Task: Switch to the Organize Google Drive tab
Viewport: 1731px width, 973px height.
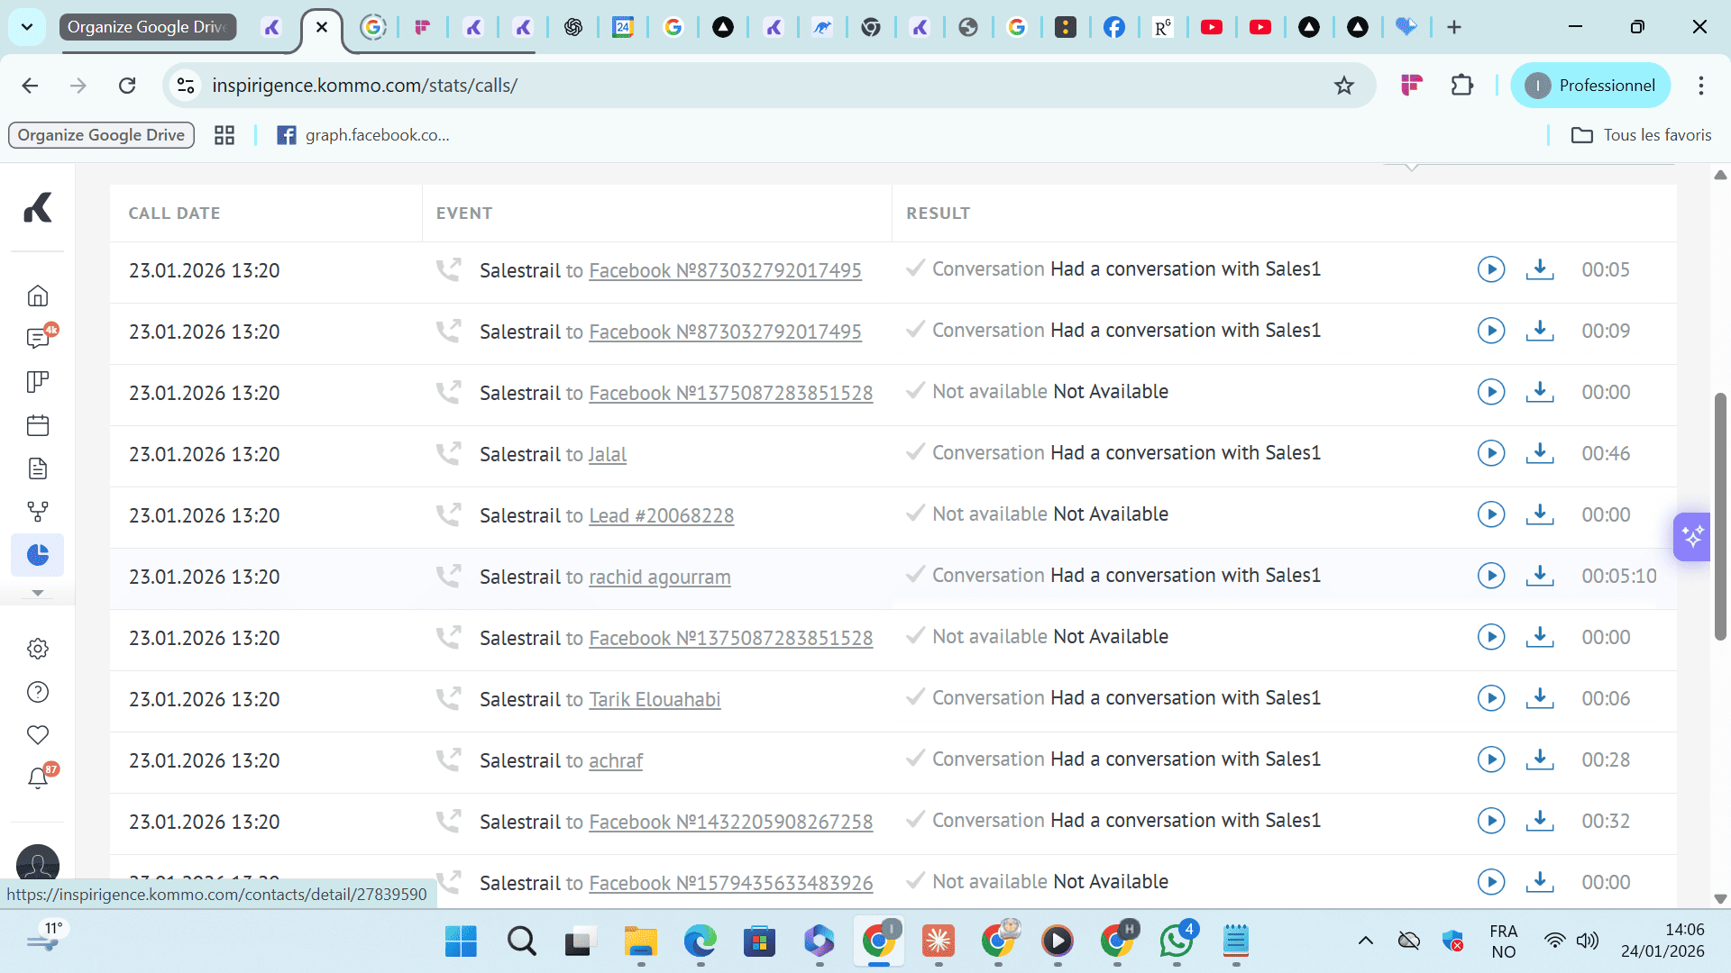Action: click(149, 27)
